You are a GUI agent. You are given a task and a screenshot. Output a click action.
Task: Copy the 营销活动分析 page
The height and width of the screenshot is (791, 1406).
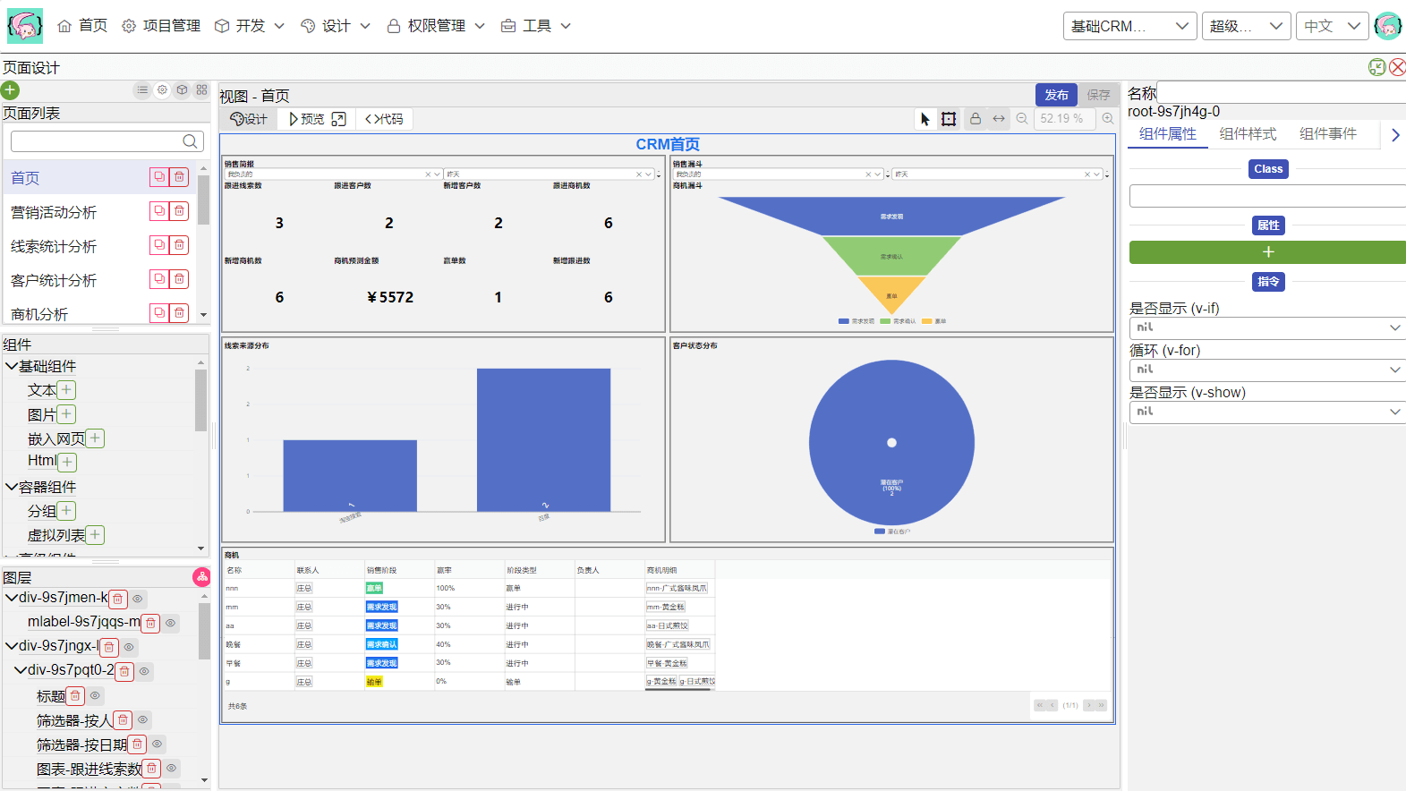(x=159, y=211)
